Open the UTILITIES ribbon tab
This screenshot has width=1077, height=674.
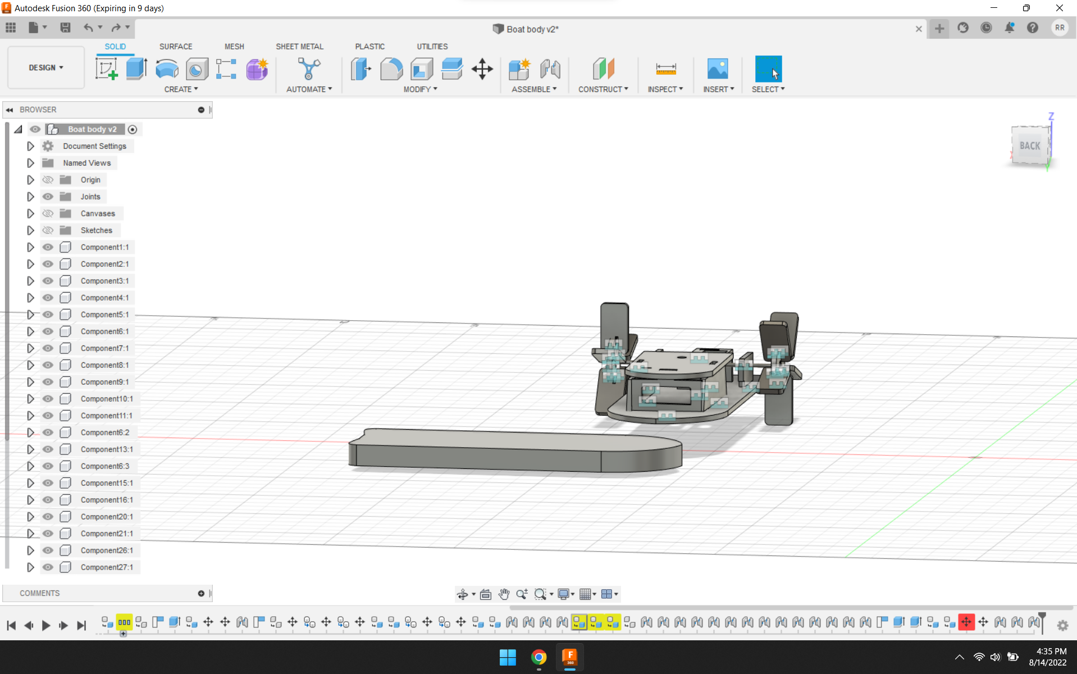tap(432, 46)
